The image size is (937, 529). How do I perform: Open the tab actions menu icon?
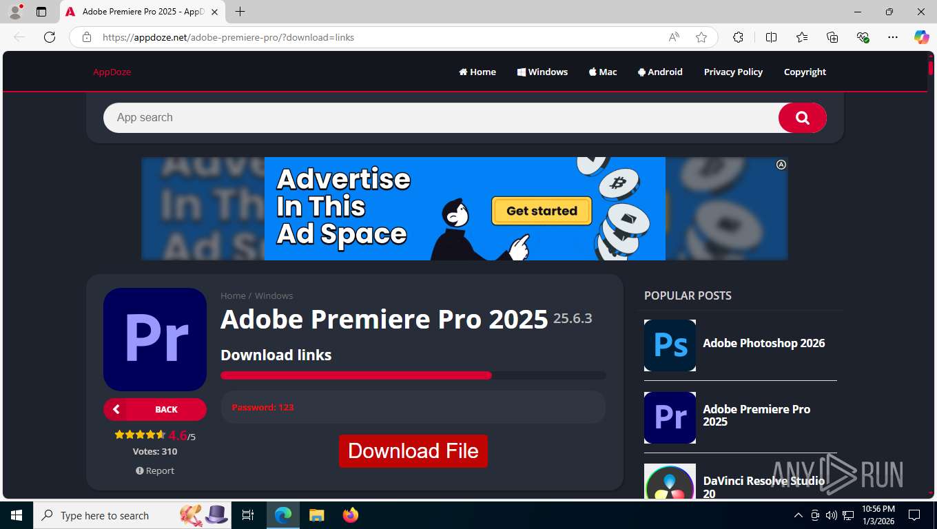[x=41, y=12]
